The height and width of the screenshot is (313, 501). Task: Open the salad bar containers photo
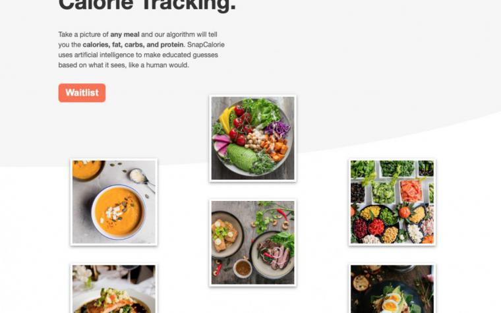pos(392,202)
